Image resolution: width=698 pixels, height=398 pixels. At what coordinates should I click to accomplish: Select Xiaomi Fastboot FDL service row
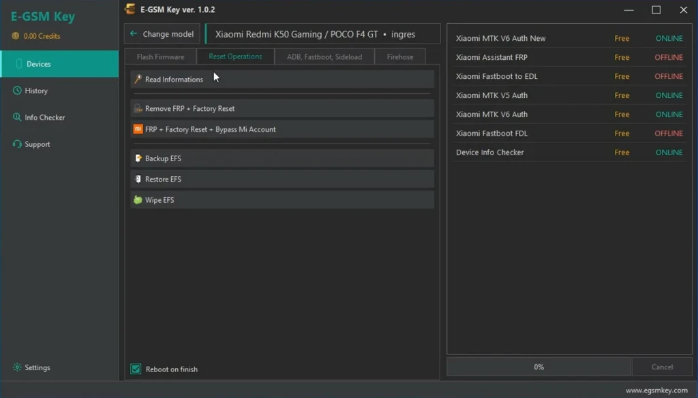569,133
